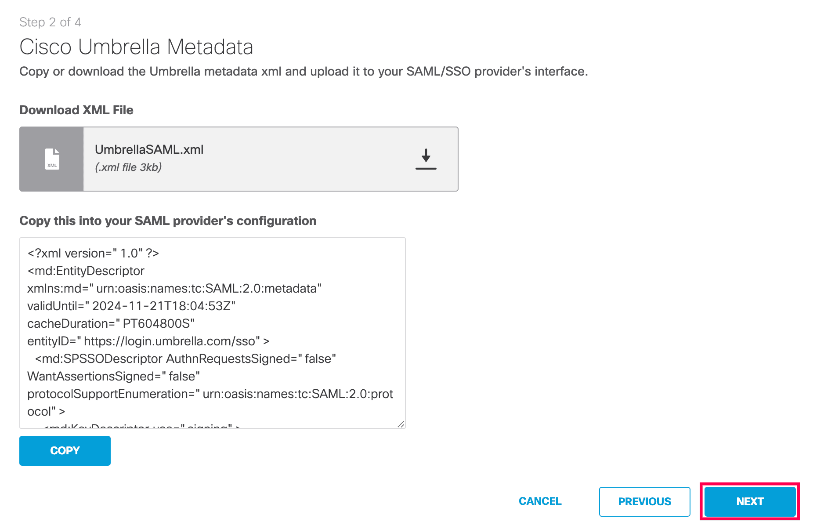Click the instruction text about uploading the metadata
This screenshot has width=824, height=529.
[x=304, y=72]
